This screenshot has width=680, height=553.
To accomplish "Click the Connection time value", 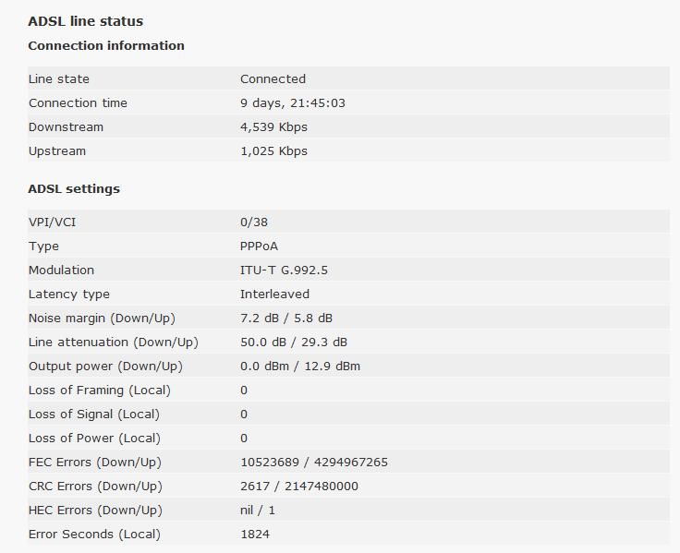I will 293,103.
